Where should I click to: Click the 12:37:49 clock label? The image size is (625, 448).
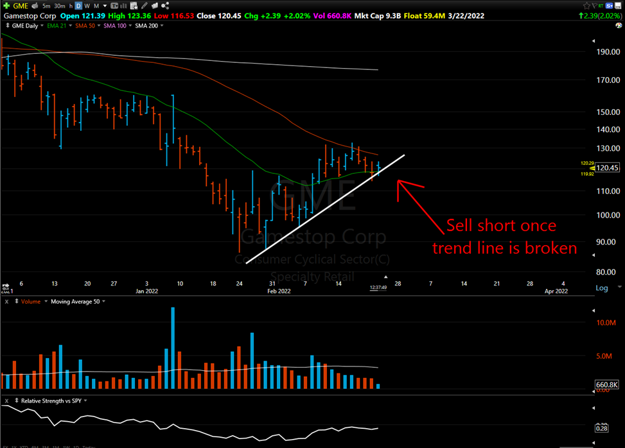pos(378,288)
